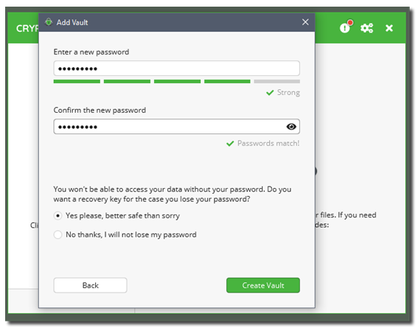Focus the 'Enter a new password' field

(x=176, y=69)
